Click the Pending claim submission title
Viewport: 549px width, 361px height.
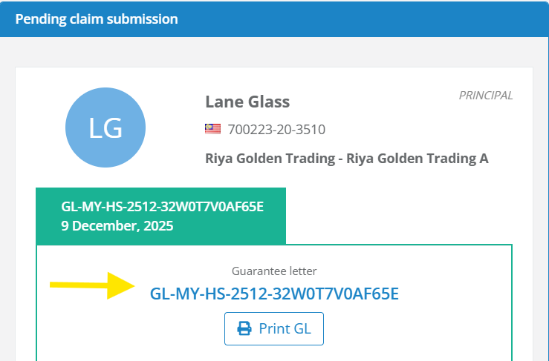(x=97, y=19)
